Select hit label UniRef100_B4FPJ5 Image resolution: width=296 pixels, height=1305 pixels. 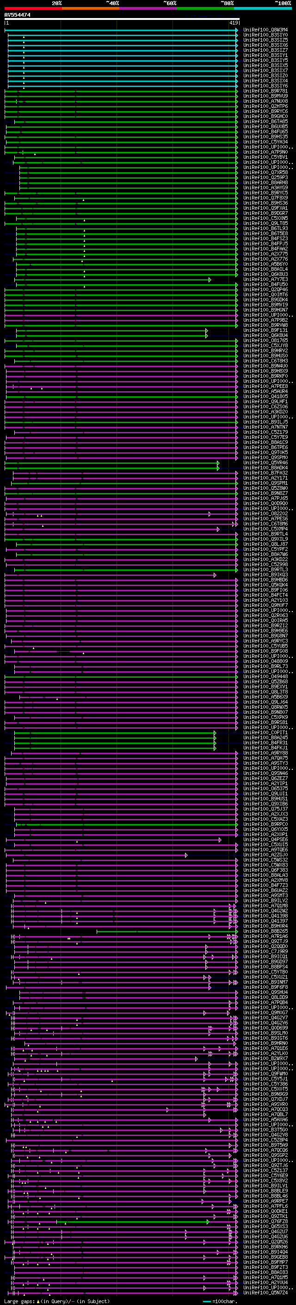(x=265, y=244)
